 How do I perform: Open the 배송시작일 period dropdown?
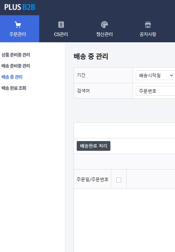click(x=155, y=75)
